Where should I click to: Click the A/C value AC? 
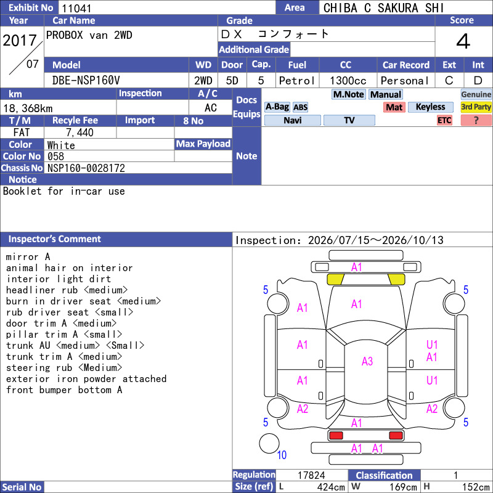click(210, 108)
